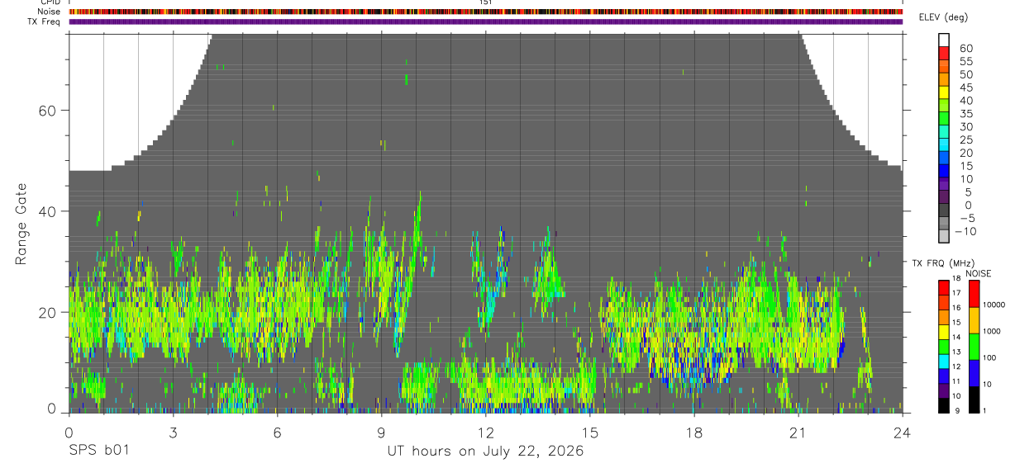
Task: Click the black 9 MHz frequency swatch
Action: 944,405
